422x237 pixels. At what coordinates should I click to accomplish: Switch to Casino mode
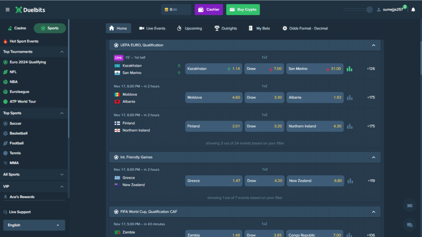tap(17, 28)
